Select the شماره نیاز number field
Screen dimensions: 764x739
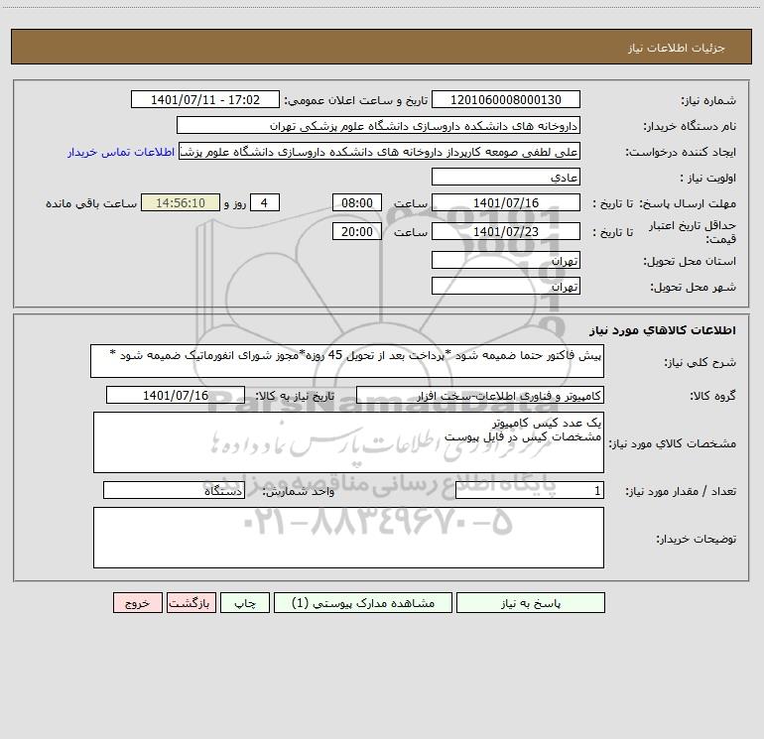[506, 99]
